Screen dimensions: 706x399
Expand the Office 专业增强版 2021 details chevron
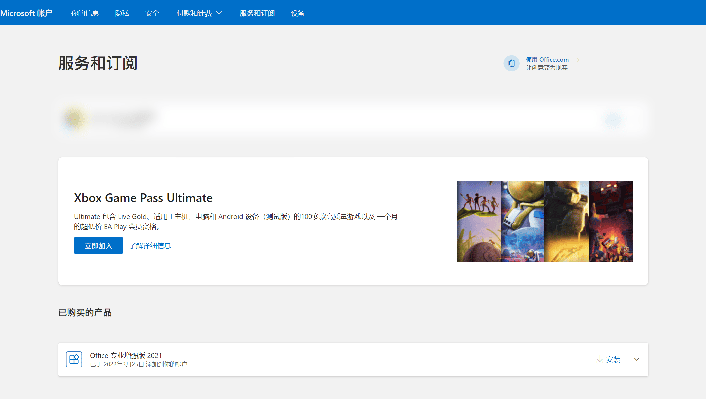(x=636, y=359)
